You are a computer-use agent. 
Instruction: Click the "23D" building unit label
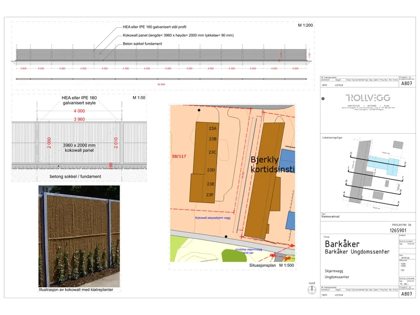point(211,170)
